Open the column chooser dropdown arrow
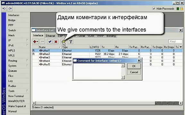Screen dimensions: 185x115 [x=181, y=47]
